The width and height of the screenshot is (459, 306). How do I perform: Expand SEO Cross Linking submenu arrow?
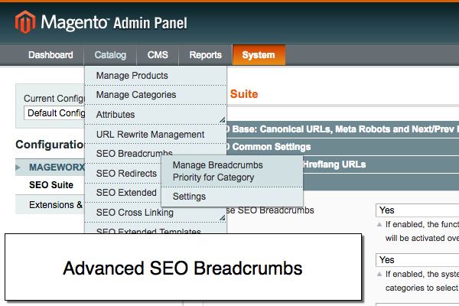[x=223, y=217]
